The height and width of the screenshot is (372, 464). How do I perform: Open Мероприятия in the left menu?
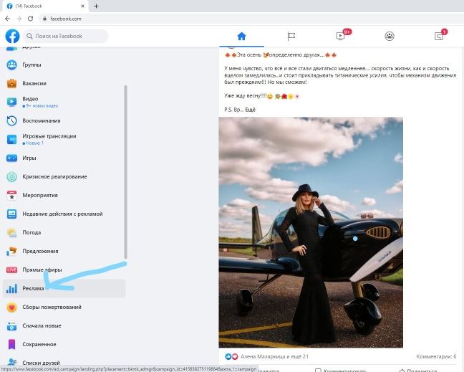[x=40, y=196]
